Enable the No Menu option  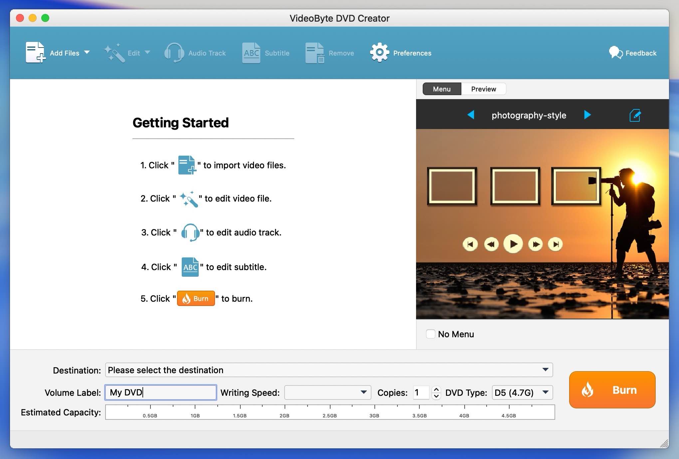click(x=431, y=334)
